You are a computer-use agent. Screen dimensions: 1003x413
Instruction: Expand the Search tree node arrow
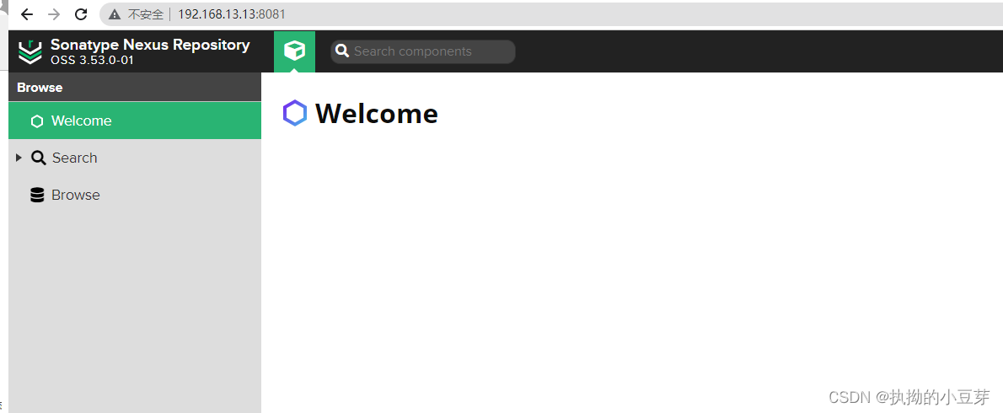tap(19, 158)
